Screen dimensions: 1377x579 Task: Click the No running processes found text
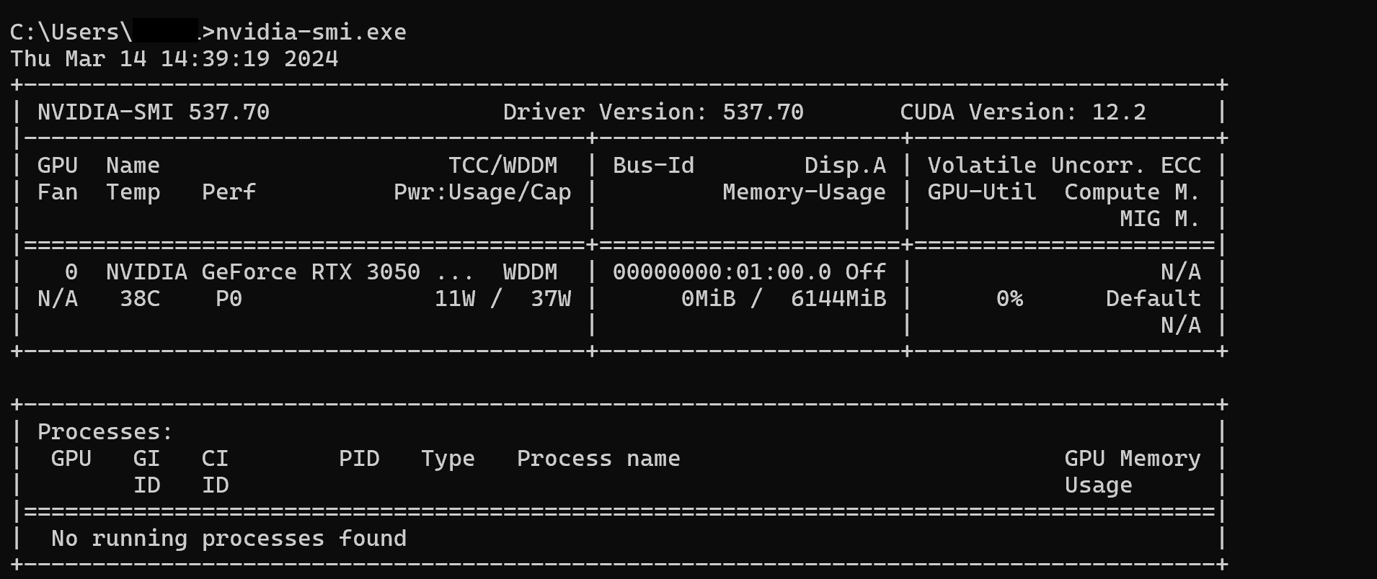229,539
